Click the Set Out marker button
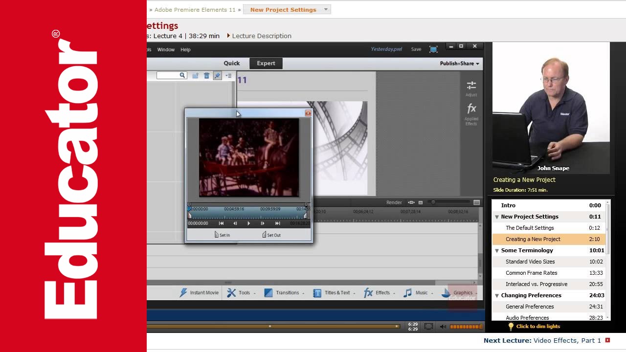 pyautogui.click(x=271, y=235)
